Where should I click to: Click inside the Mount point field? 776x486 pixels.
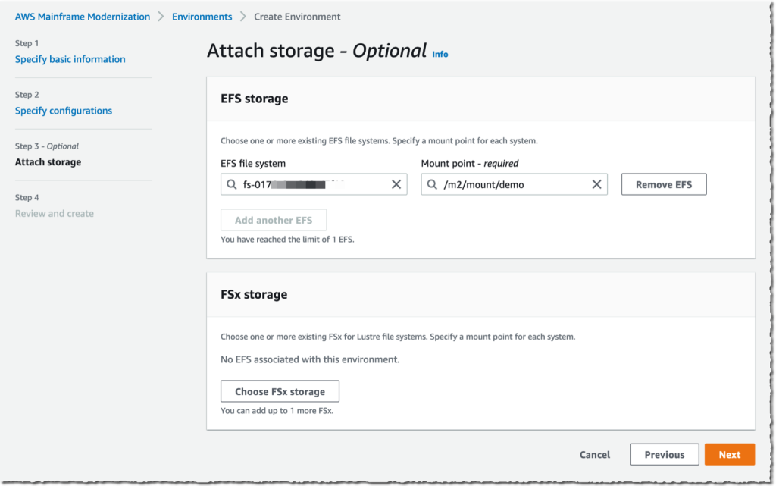[x=515, y=183]
